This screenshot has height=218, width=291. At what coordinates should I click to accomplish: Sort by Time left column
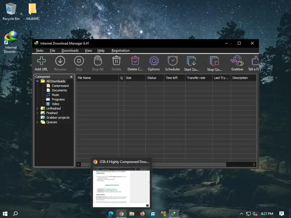click(x=175, y=78)
